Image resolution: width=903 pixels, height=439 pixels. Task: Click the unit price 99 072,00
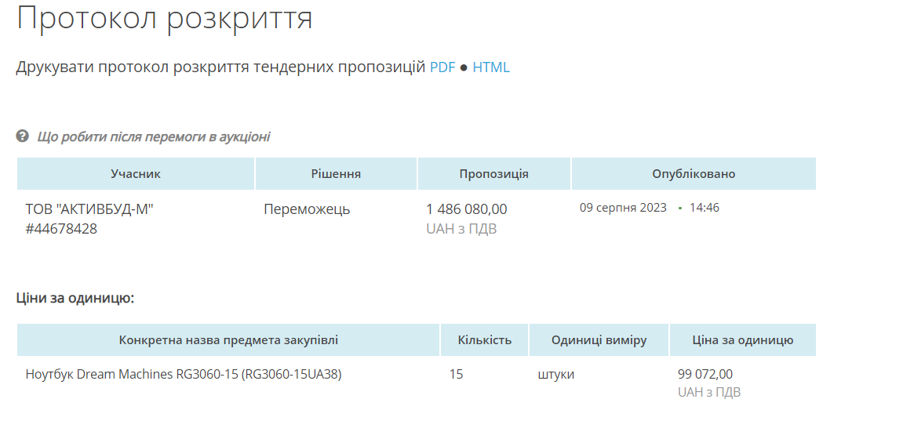pyautogui.click(x=705, y=375)
